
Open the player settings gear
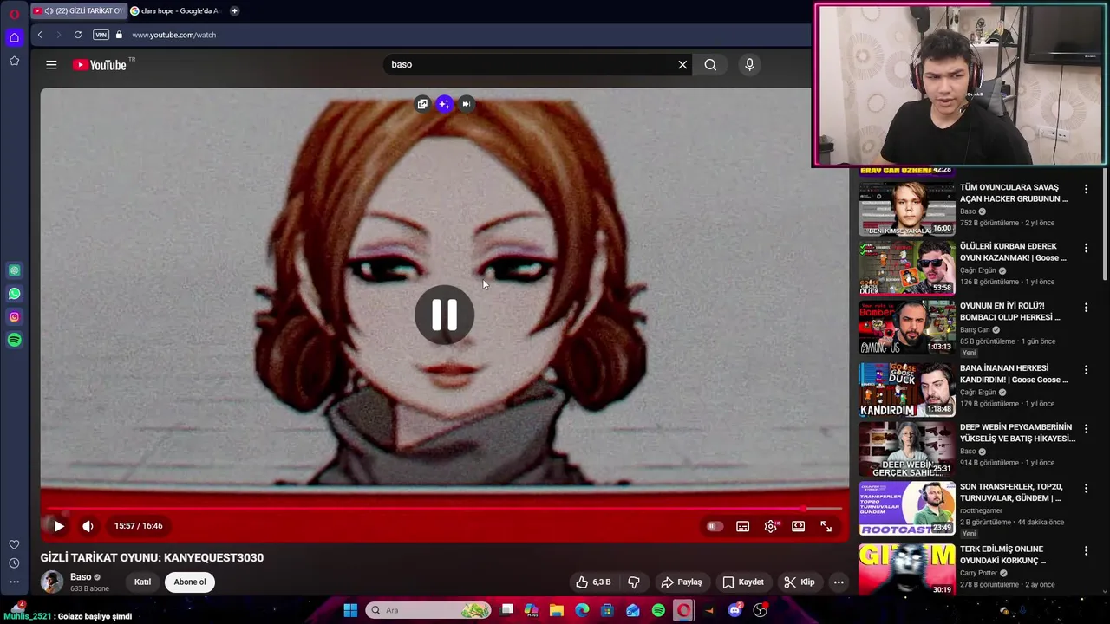[771, 526]
